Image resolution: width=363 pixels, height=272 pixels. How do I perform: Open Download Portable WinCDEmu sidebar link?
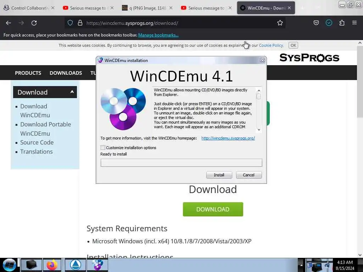pos(45,129)
